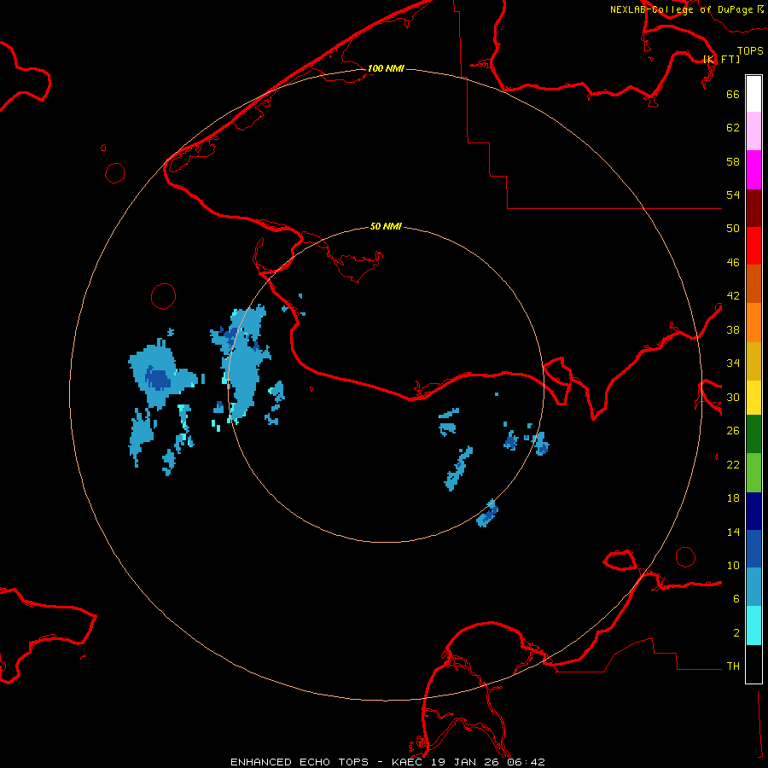This screenshot has width=768, height=768.
Task: Click the bright red 46-50 kft swatch
Action: (x=753, y=246)
